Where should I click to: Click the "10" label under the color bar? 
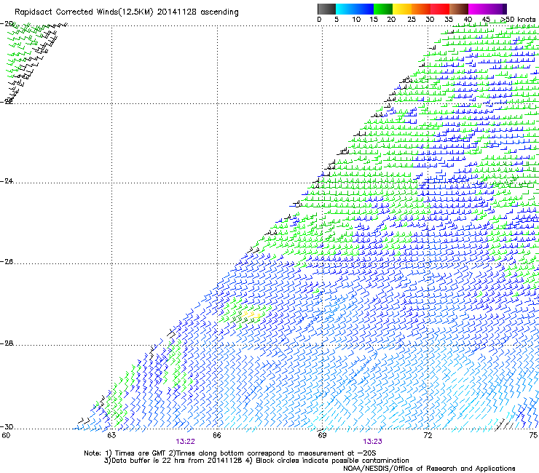(356, 20)
